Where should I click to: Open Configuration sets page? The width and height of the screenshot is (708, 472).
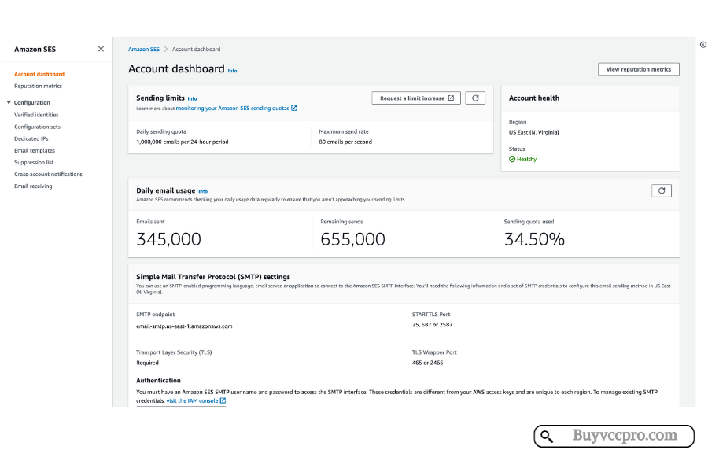point(37,127)
